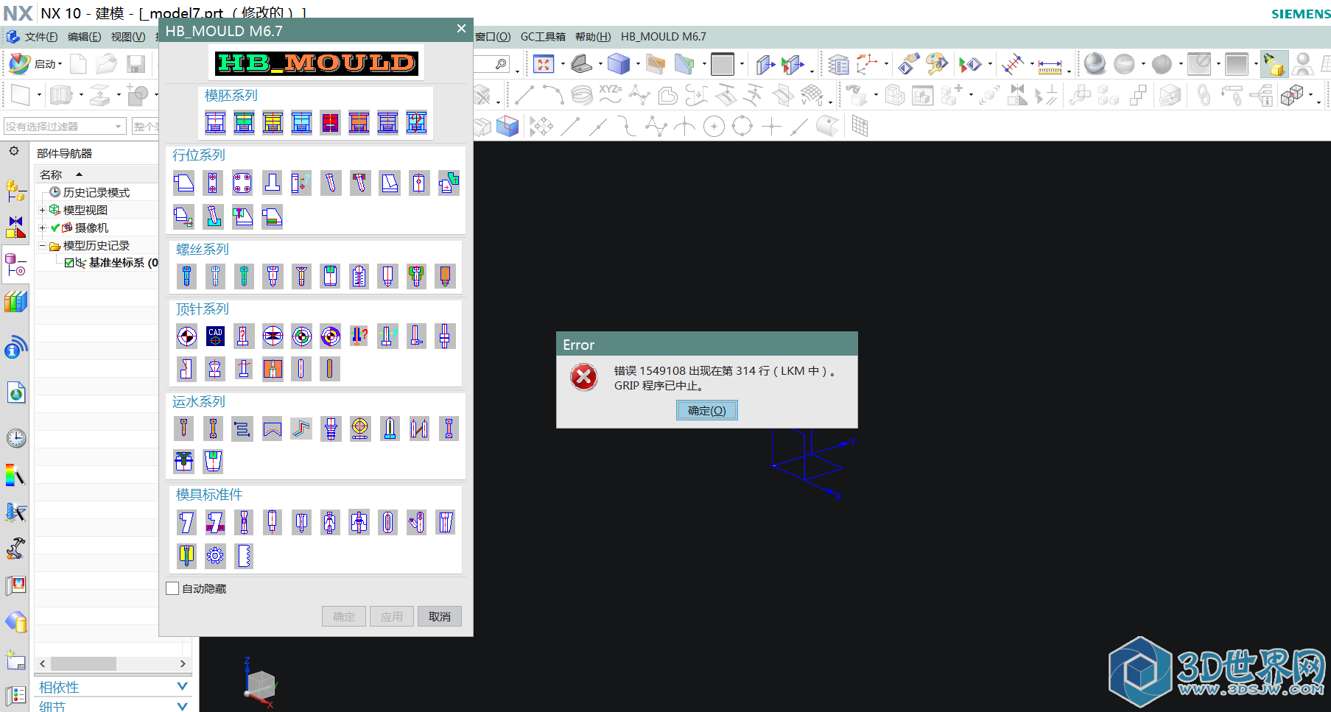
Task: Click the 名称 column header
Action: coord(96,175)
